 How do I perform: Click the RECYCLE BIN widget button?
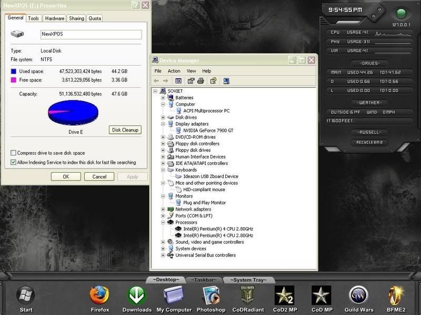[369, 142]
